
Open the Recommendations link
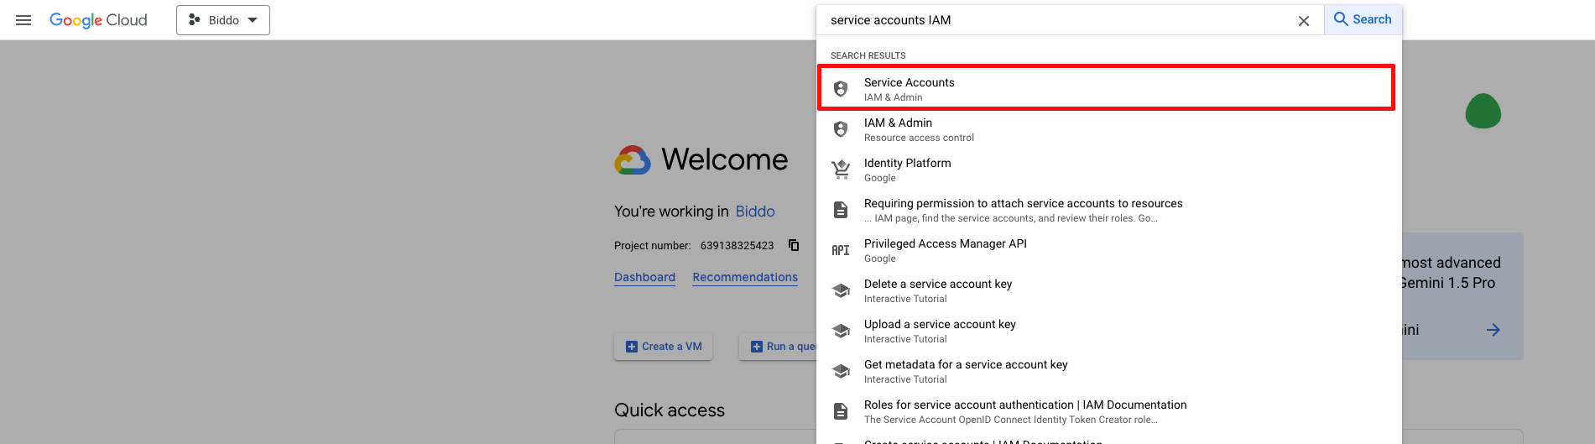pyautogui.click(x=745, y=278)
